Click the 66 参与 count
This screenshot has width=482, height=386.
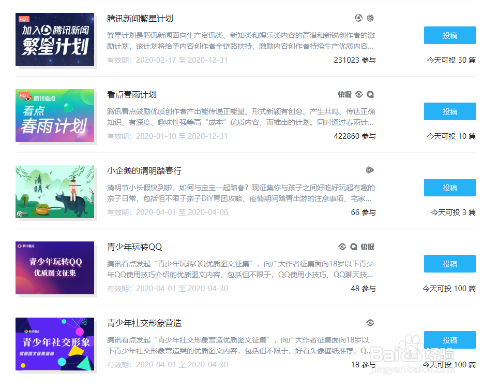coord(364,212)
